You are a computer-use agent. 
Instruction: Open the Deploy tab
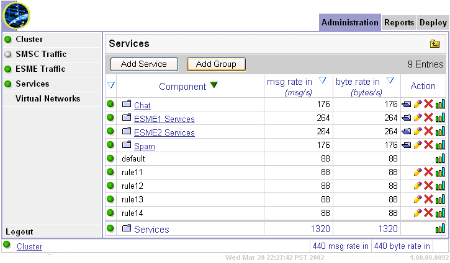coord(433,22)
